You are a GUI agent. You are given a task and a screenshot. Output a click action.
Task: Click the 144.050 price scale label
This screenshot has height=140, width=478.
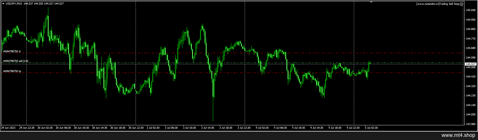471,115
